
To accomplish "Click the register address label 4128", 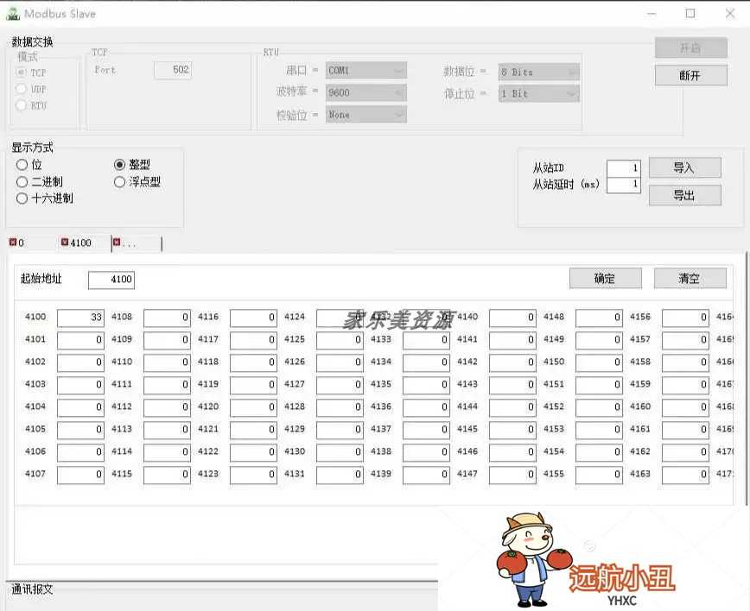I will coord(295,406).
